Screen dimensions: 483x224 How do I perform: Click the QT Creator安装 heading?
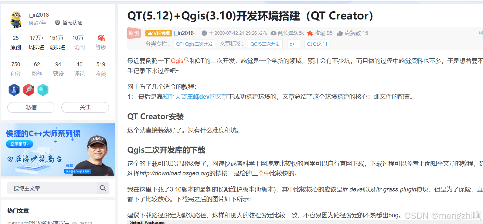click(155, 116)
